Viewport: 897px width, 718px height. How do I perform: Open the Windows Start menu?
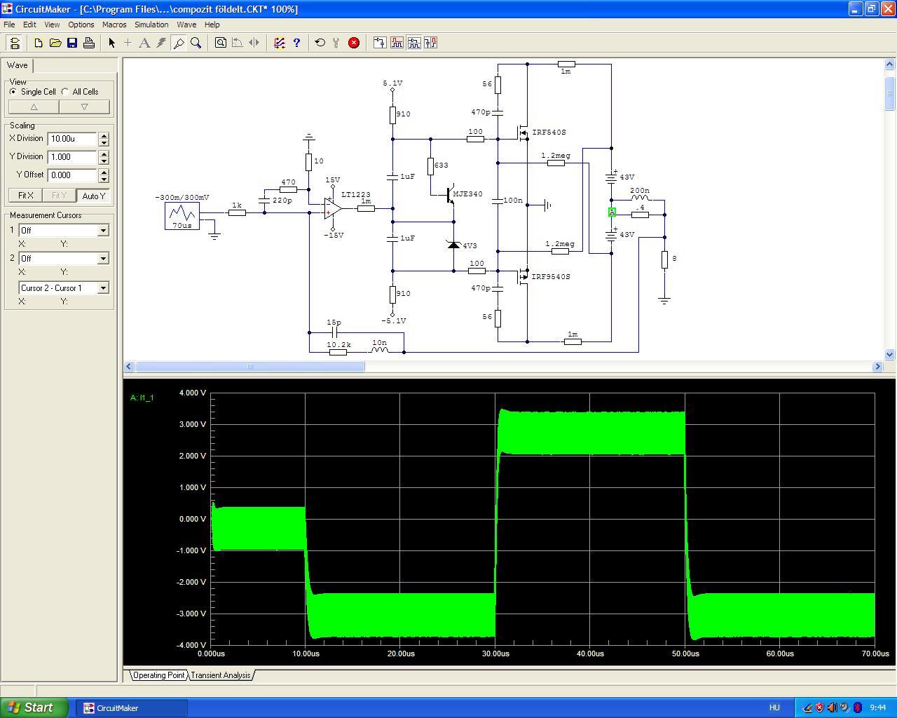tap(34, 707)
